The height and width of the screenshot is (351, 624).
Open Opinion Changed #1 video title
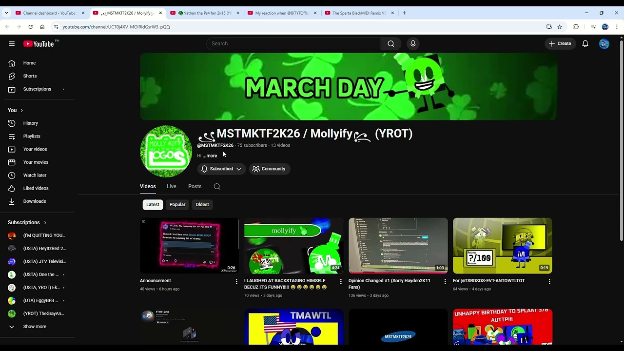[x=389, y=284]
